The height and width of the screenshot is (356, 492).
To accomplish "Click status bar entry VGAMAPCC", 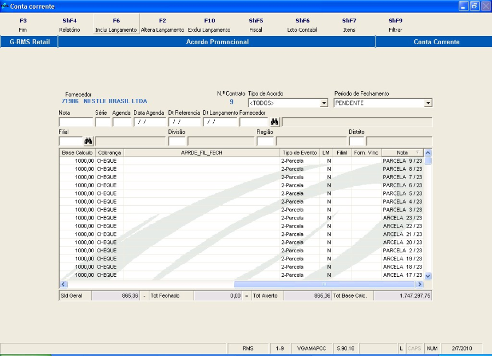I will click(312, 348).
